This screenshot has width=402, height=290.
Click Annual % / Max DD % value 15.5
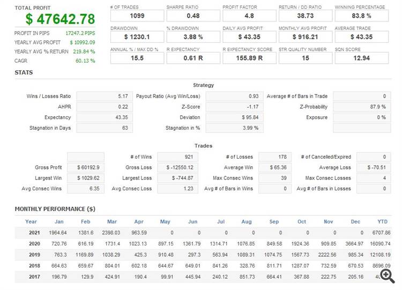click(x=137, y=58)
